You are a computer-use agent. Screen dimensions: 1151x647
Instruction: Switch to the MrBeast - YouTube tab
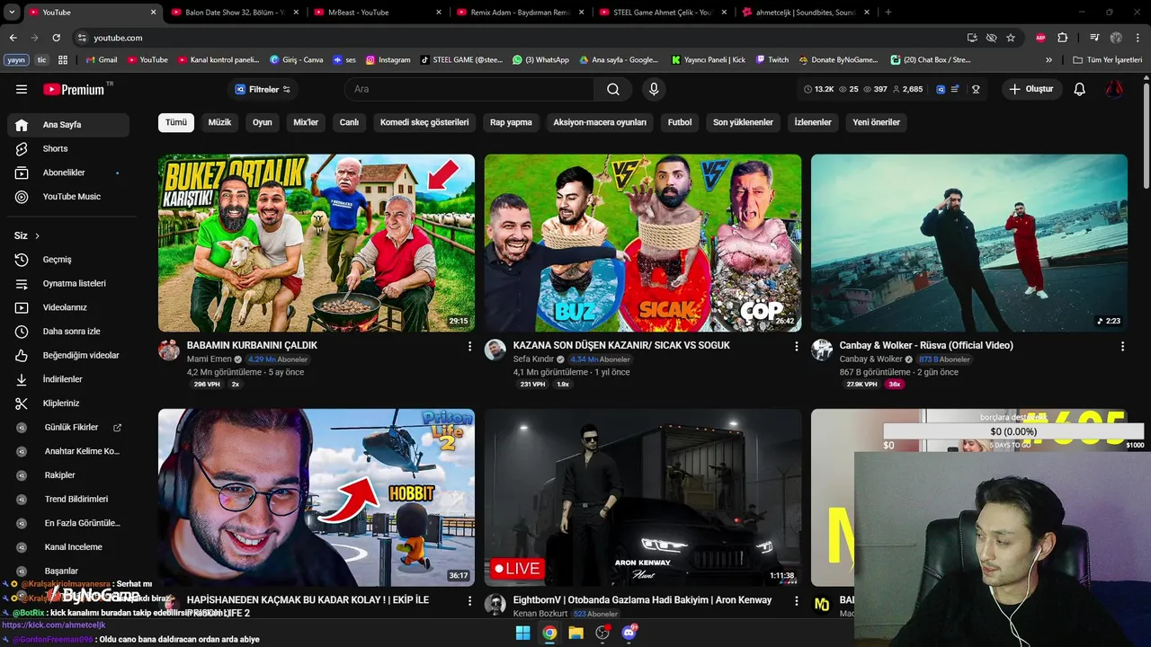[377, 13]
